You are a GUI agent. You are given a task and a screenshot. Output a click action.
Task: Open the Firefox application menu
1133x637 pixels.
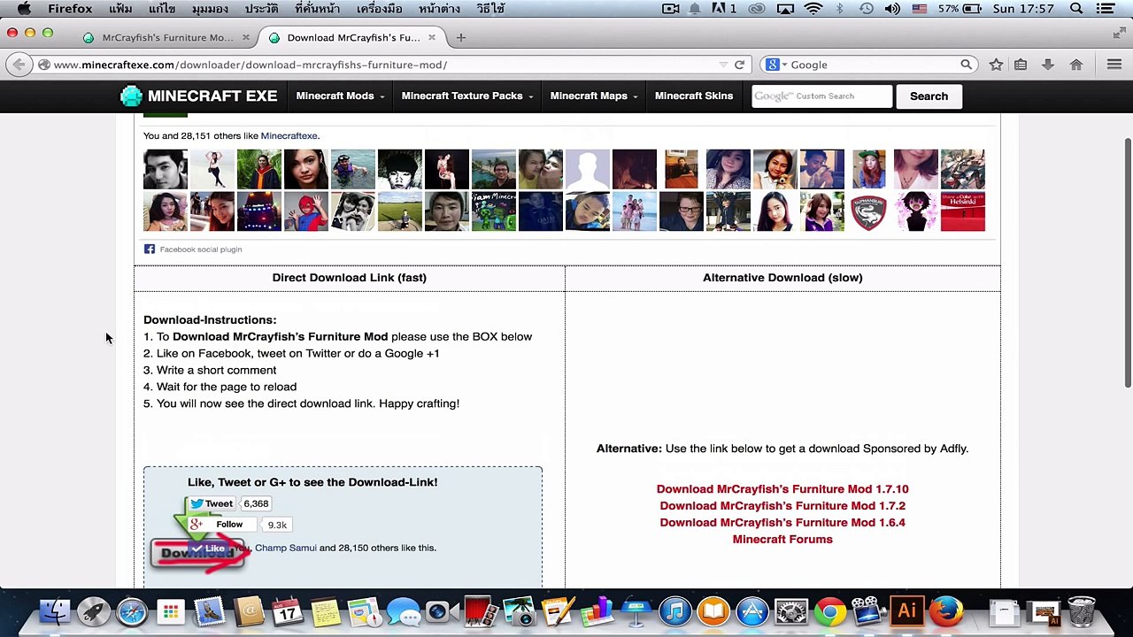click(70, 9)
